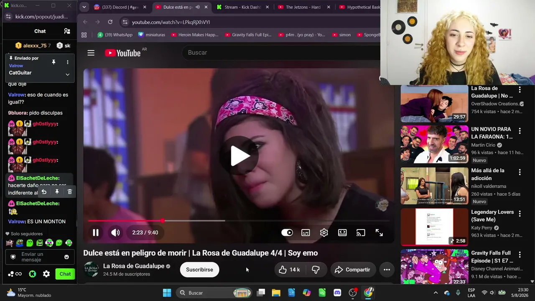The image size is (535, 301).
Task: Open options for La Rosa de Guadalupe | No video
Action: [520, 89]
